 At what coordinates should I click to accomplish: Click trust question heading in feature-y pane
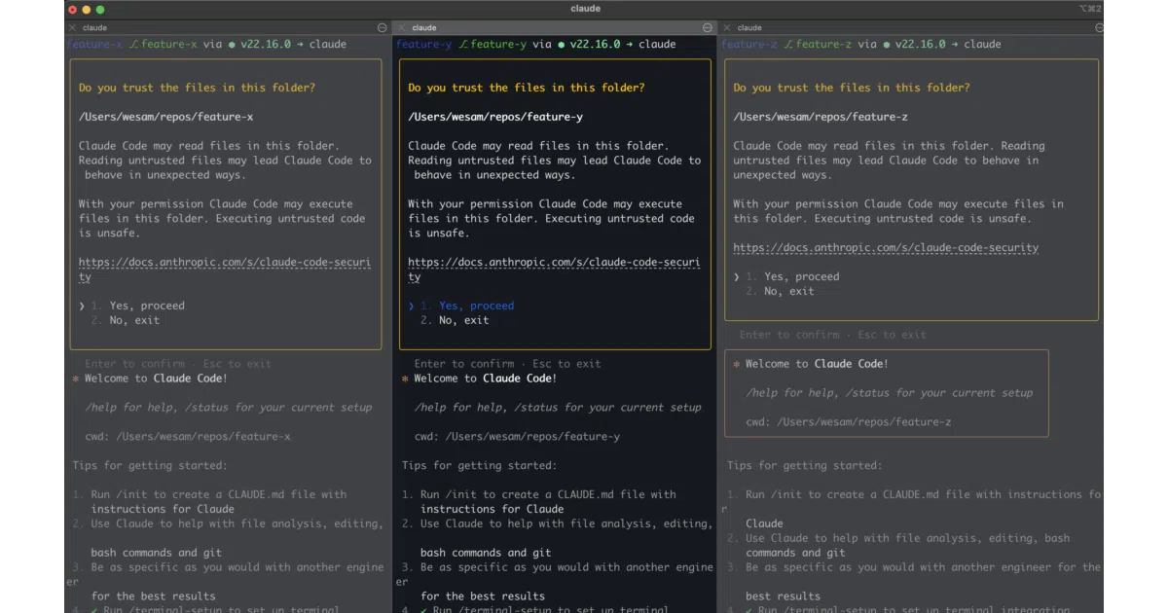(527, 88)
